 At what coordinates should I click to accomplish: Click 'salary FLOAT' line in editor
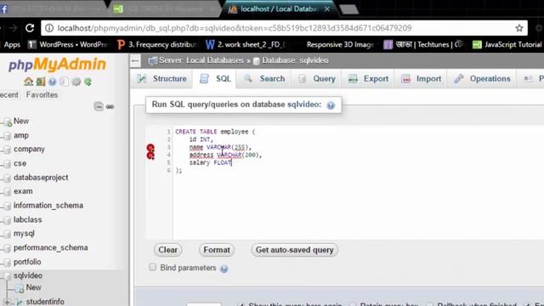click(x=210, y=162)
